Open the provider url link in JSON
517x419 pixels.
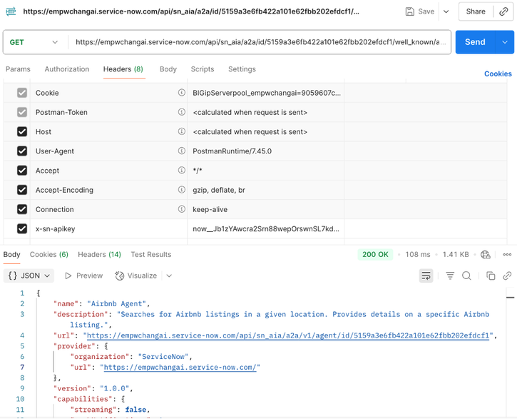180,367
